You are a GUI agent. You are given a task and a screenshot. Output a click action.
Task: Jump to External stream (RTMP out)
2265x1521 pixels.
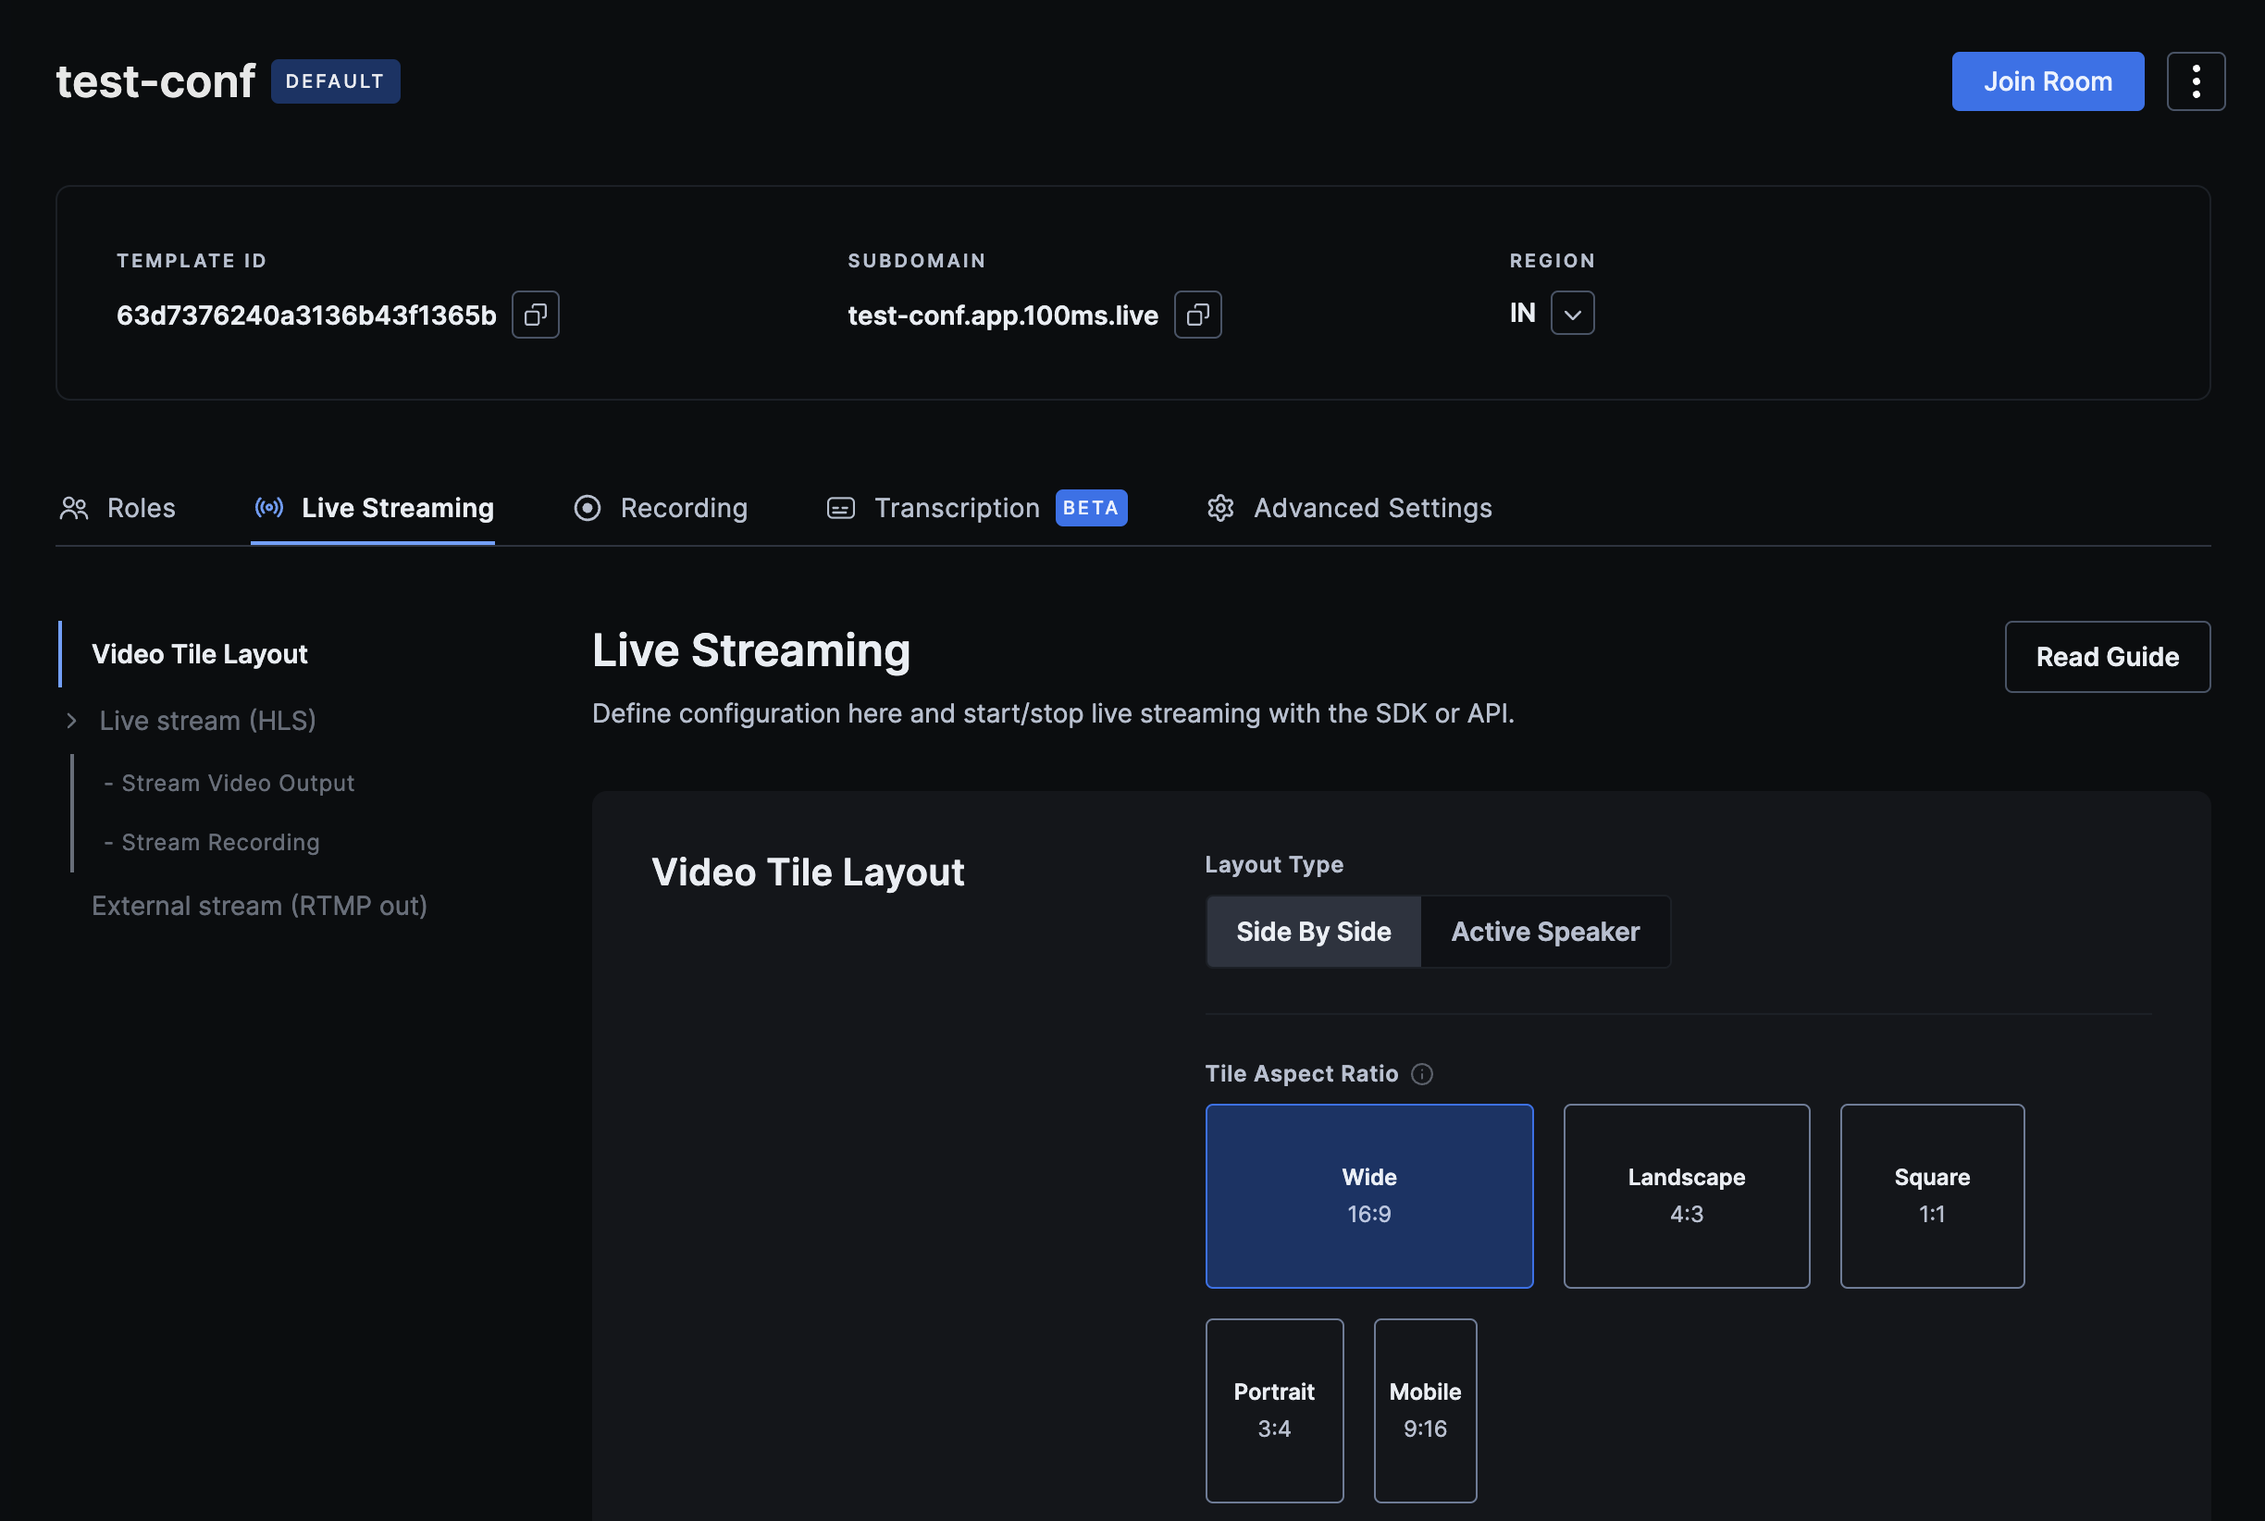point(259,905)
